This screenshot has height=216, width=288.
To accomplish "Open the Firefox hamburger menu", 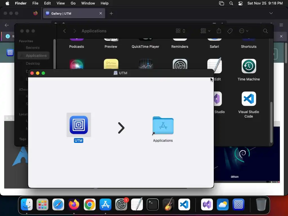I will (281, 25).
